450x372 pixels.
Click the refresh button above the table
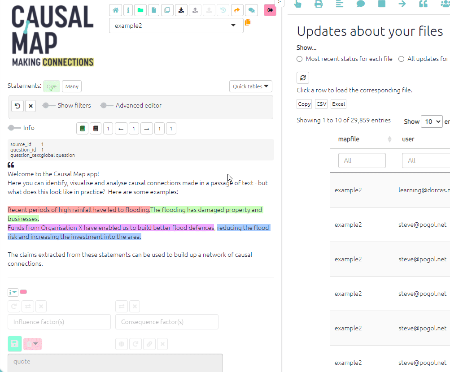[303, 78]
